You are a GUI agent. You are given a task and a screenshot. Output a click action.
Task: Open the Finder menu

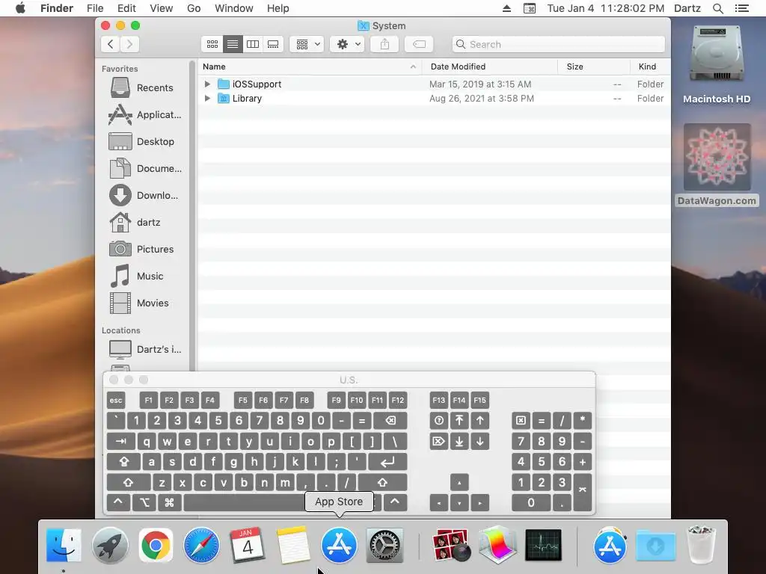coord(57,8)
